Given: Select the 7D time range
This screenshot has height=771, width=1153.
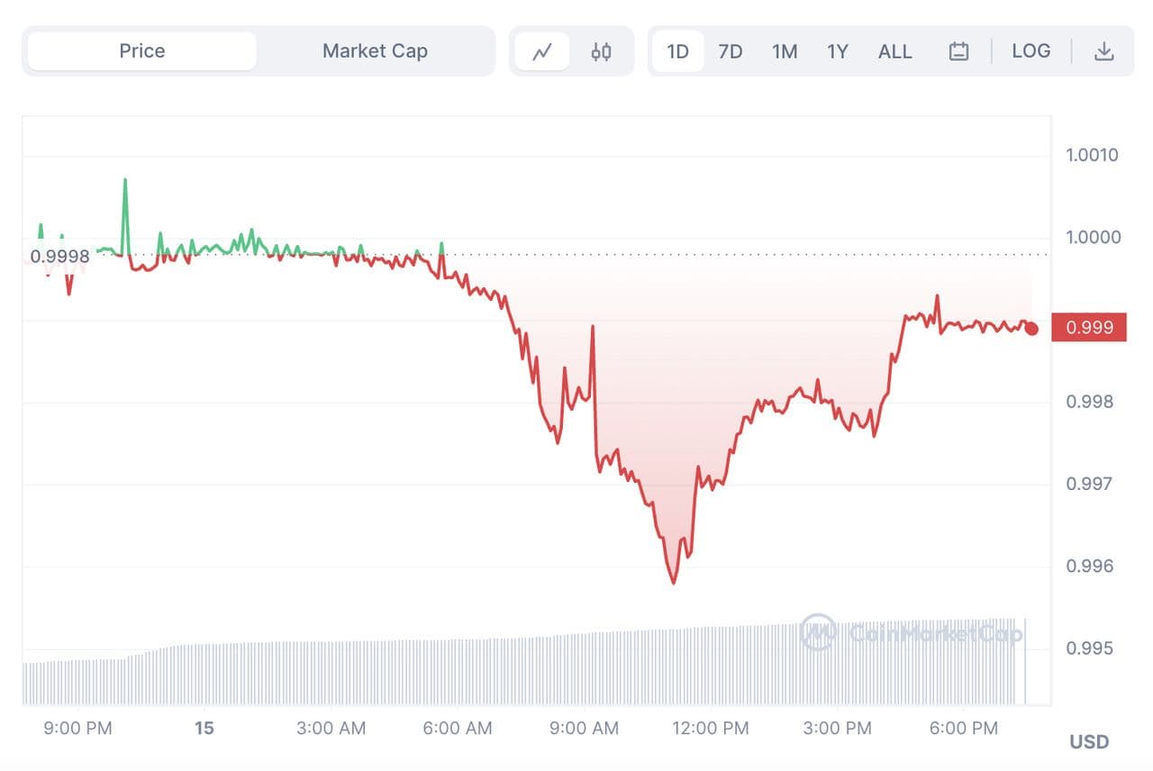Looking at the screenshot, I should [731, 51].
